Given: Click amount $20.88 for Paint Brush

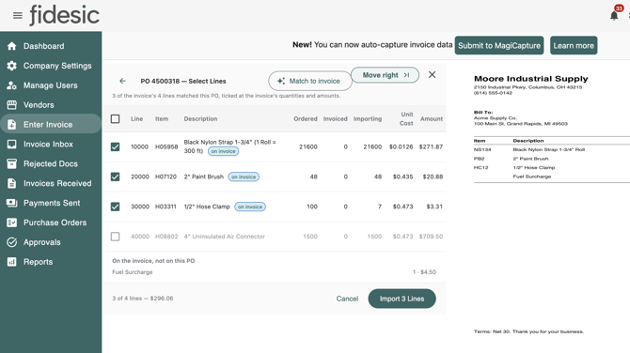Looking at the screenshot, I should (x=433, y=176).
